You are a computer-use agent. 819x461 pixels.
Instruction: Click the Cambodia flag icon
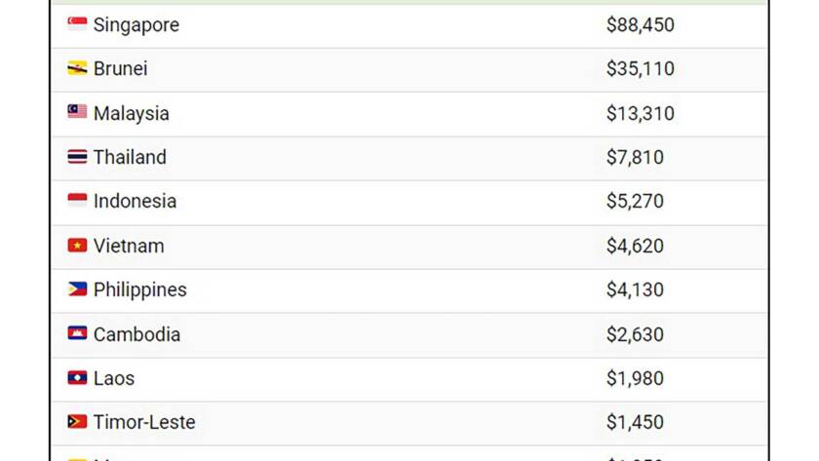[x=77, y=333]
